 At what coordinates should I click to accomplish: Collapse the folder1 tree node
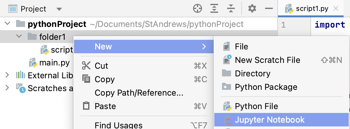19,36
